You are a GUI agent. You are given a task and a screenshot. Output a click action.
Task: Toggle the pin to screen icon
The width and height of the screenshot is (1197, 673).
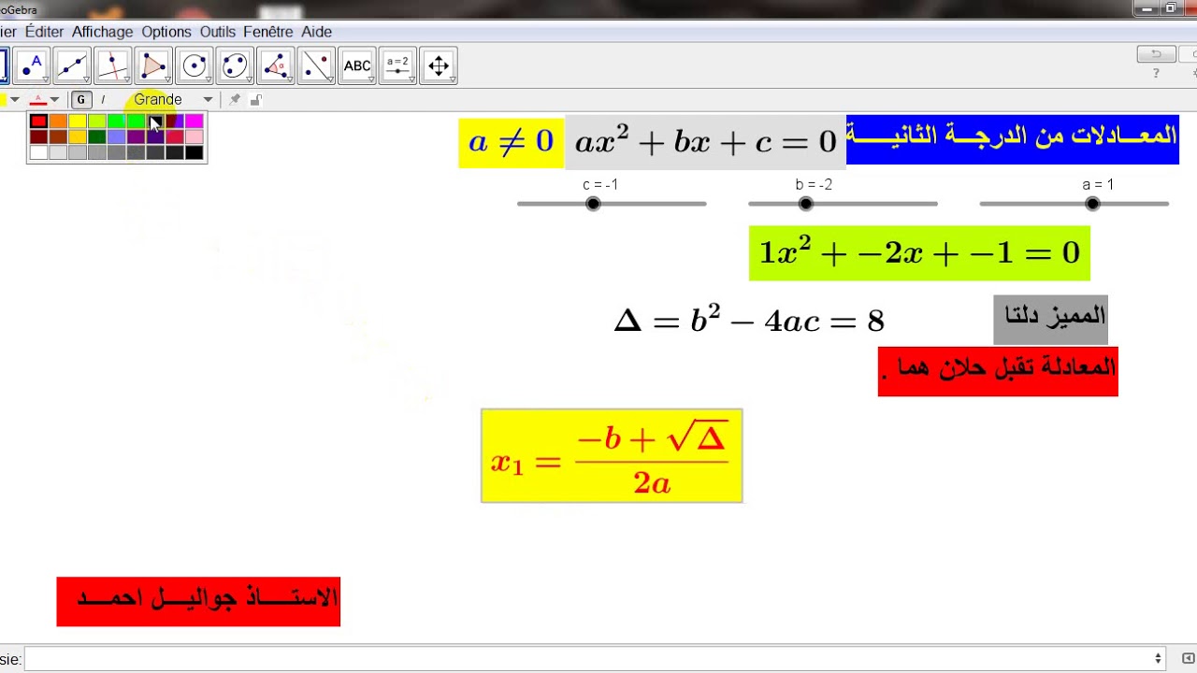(235, 99)
